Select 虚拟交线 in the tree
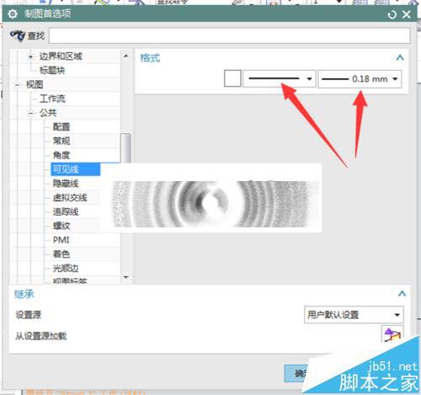 point(70,198)
